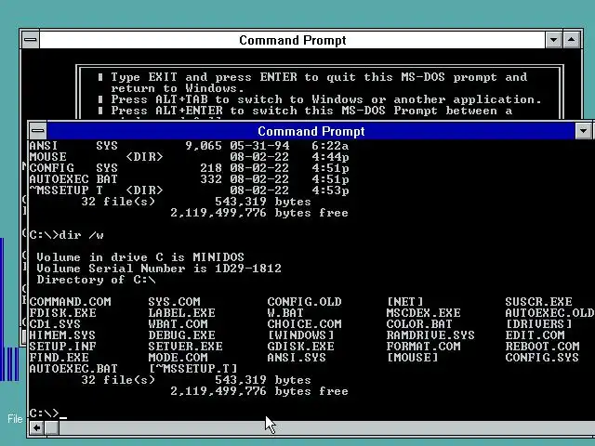Click the GDISK.EXE file name
Image resolution: width=595 pixels, height=446 pixels.
coord(301,347)
